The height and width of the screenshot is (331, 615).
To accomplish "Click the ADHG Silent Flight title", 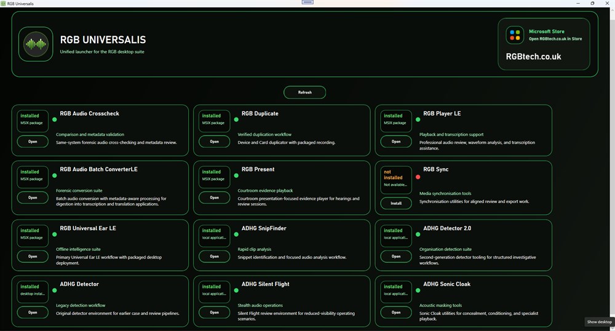I will pyautogui.click(x=266, y=284).
